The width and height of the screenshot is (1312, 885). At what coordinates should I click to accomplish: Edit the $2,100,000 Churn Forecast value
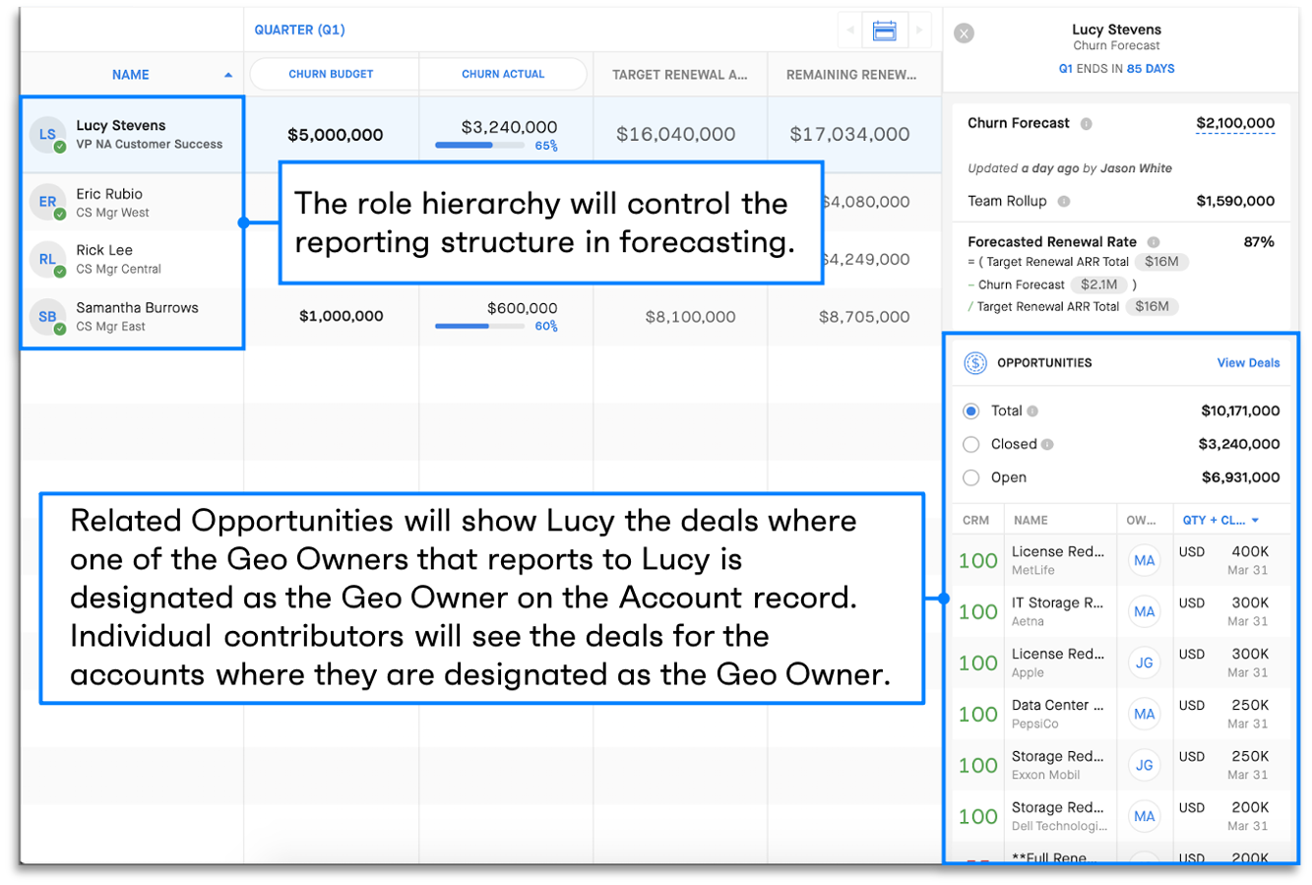point(1235,124)
